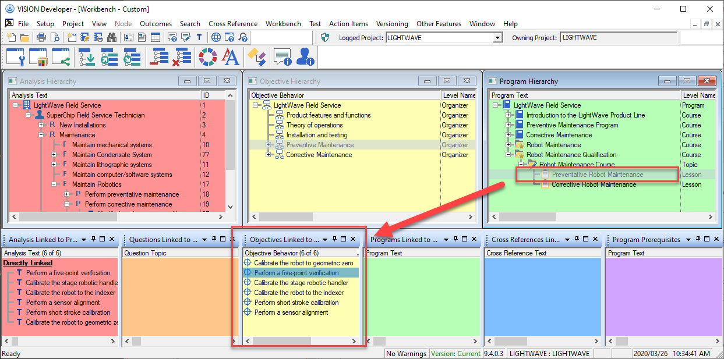Click the headset help icon in the toolbar
This screenshot has height=359, width=724.
tap(243, 38)
